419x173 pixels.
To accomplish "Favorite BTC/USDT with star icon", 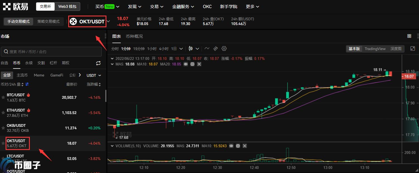I will pos(3,98).
